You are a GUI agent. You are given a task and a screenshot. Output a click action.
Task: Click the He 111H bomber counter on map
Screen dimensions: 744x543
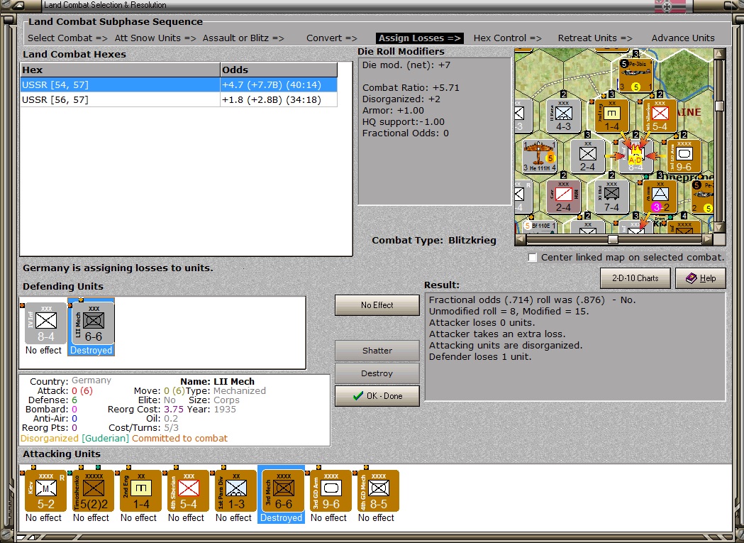point(539,156)
